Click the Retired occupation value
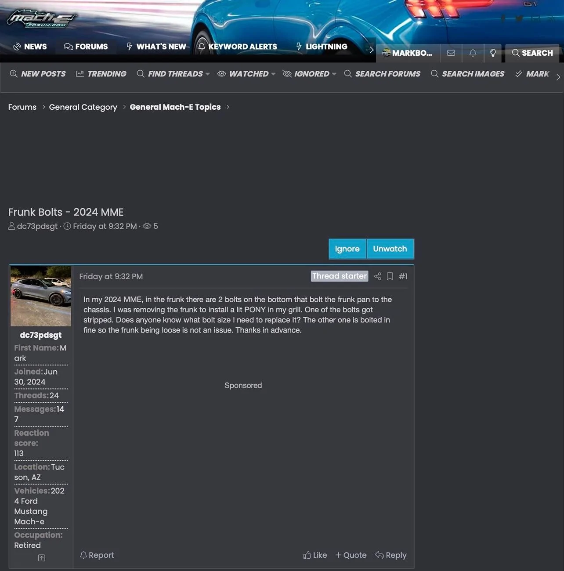This screenshot has width=564, height=571. [27, 546]
